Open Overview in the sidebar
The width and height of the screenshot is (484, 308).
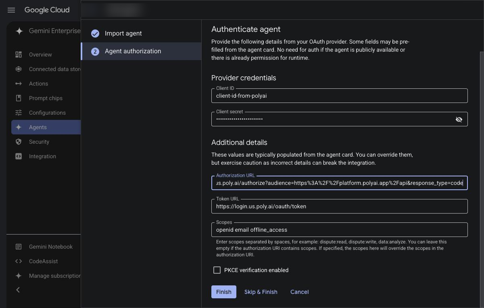point(46,54)
